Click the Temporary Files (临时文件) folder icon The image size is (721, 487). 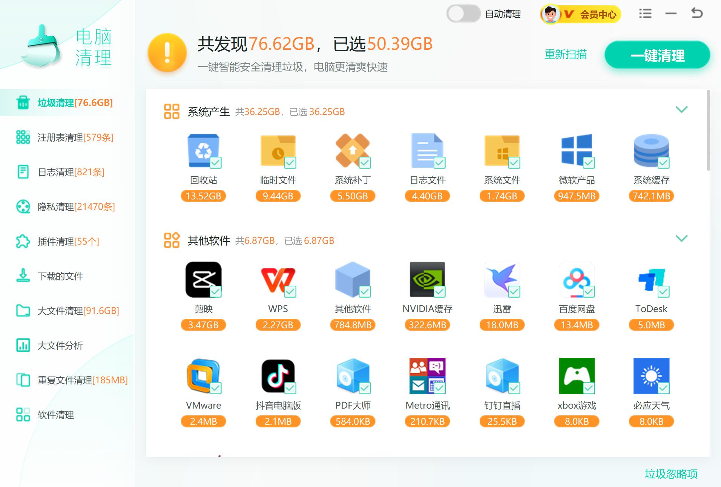point(278,150)
